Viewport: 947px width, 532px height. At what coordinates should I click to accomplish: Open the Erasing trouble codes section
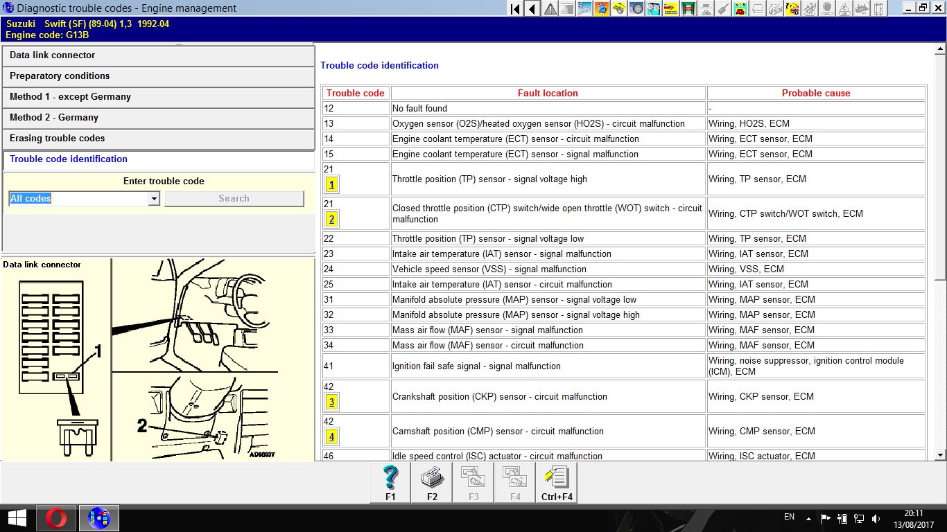(158, 139)
